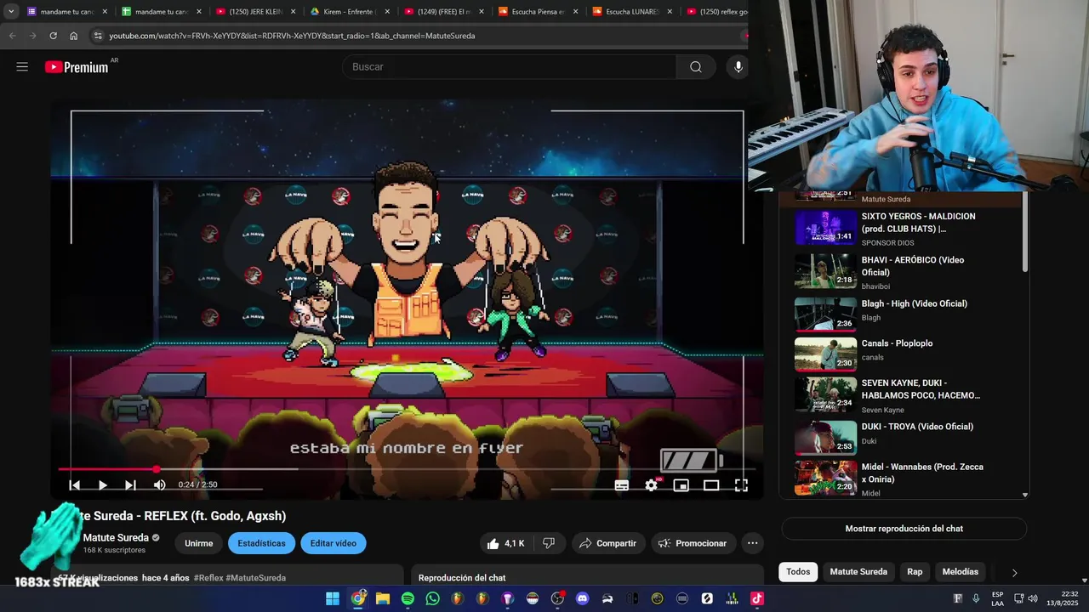Select the Todos filter chip
This screenshot has height=612, width=1089.
point(798,572)
